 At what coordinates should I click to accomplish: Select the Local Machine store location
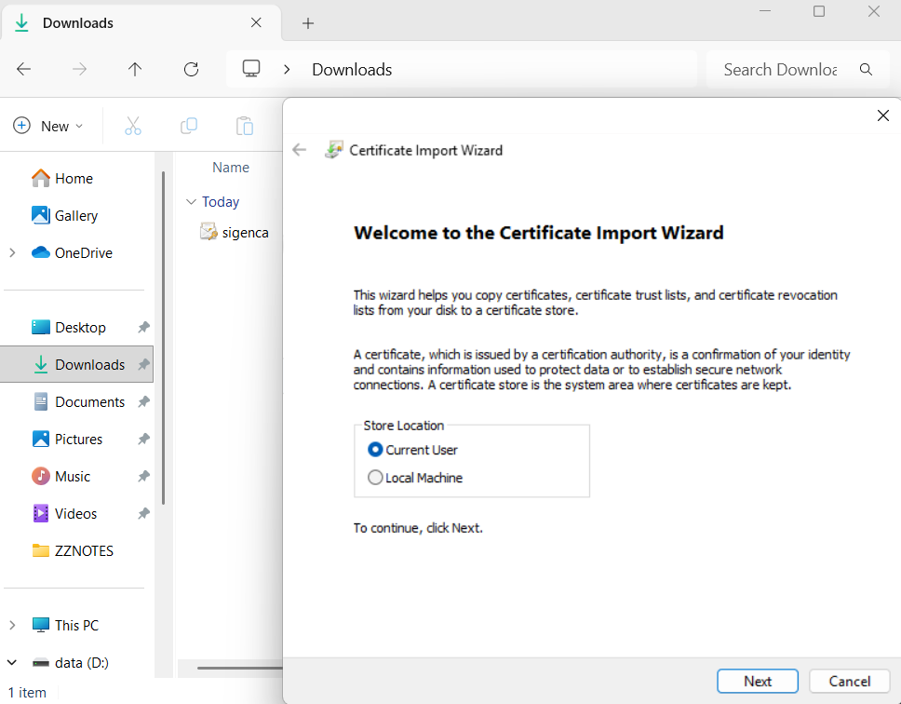(x=375, y=478)
